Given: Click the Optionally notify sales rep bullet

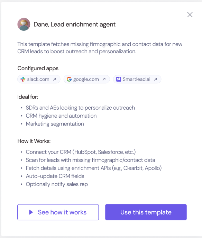Looking at the screenshot, I should (57, 184).
